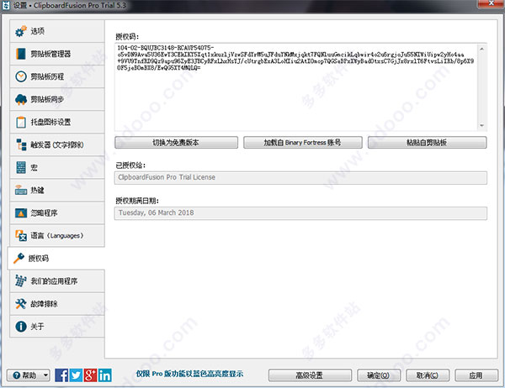The image size is (505, 388).
Task: Open the LinkedIn link icon
Action: (105, 375)
